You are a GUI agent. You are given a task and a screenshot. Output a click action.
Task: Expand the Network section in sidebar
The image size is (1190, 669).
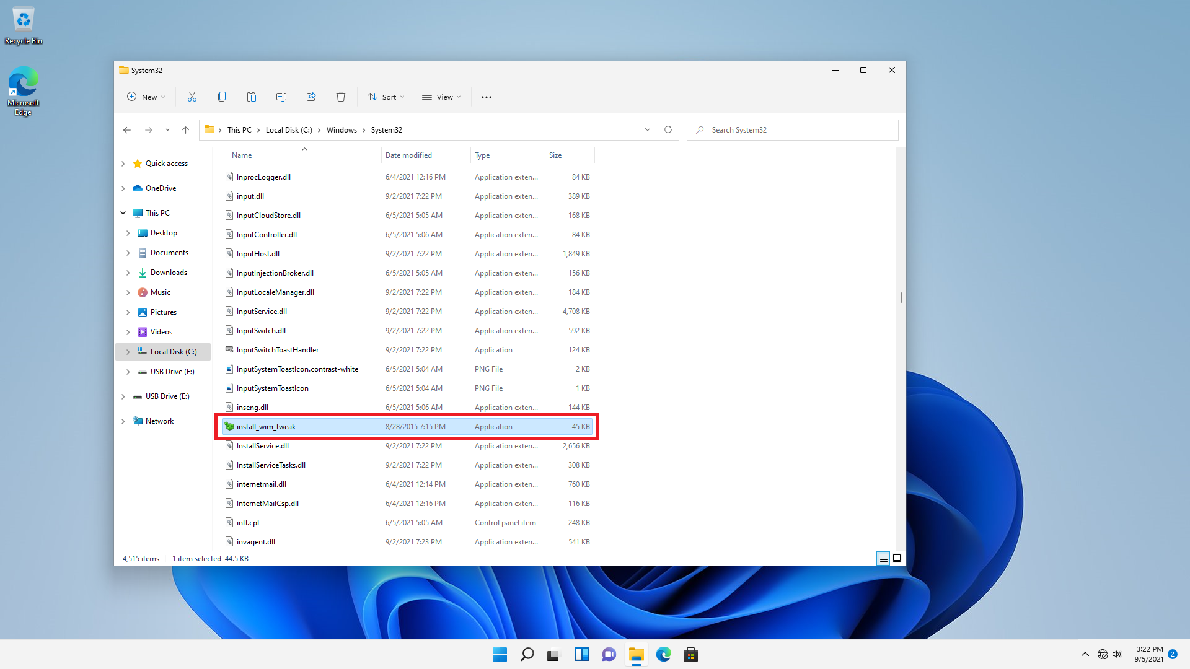(123, 421)
